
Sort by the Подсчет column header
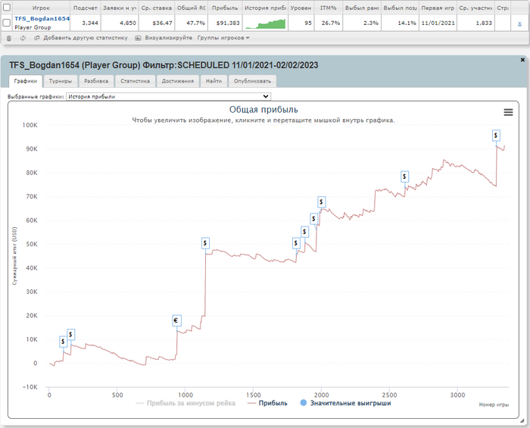click(x=85, y=8)
